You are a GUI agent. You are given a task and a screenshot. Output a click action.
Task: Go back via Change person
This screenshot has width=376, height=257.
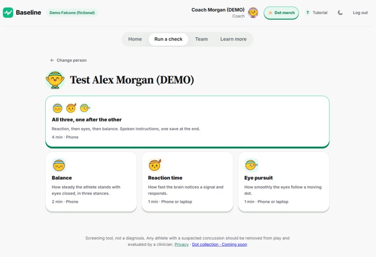(x=68, y=60)
